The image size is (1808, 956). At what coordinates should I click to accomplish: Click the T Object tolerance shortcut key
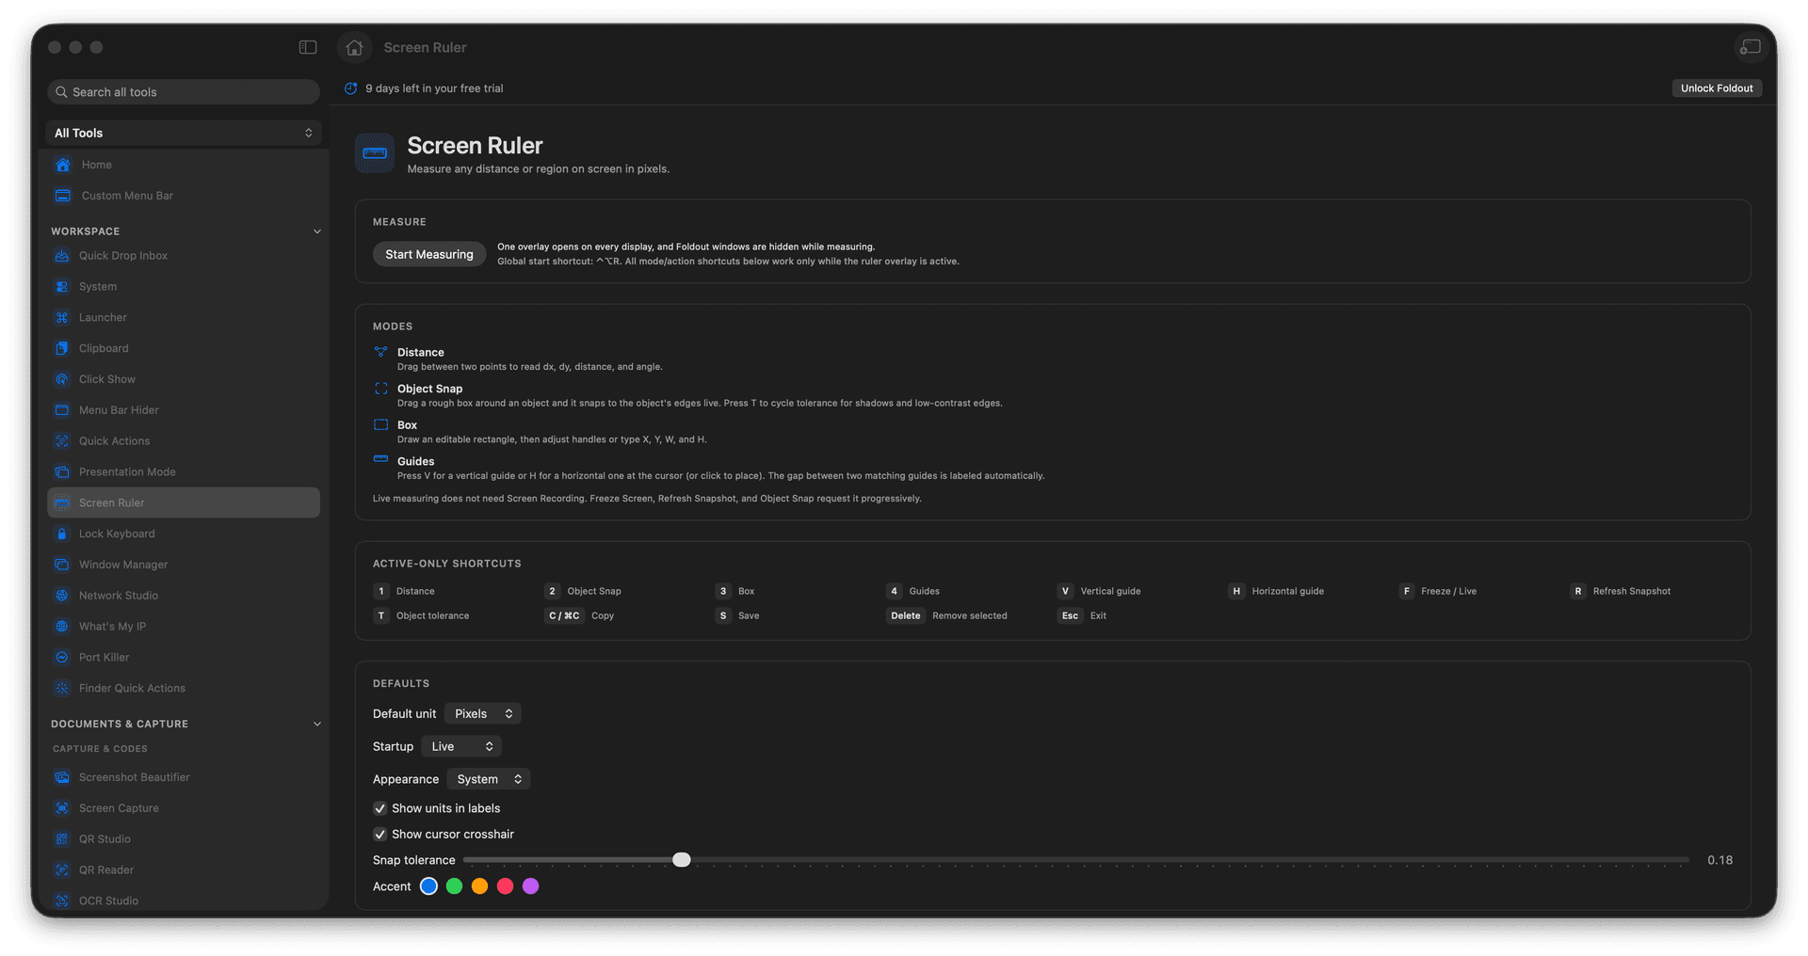tap(380, 616)
